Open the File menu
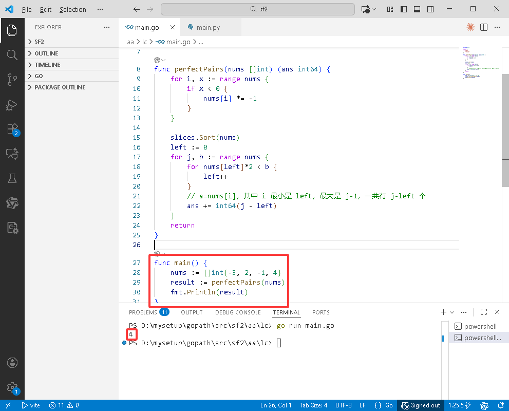This screenshot has height=411, width=509. click(x=27, y=9)
